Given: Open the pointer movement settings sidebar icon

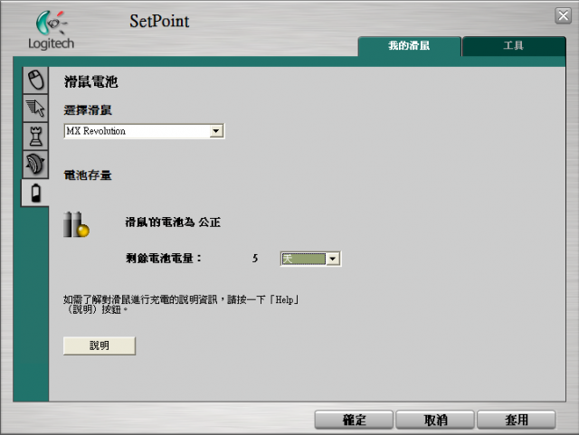Looking at the screenshot, I should tap(36, 109).
